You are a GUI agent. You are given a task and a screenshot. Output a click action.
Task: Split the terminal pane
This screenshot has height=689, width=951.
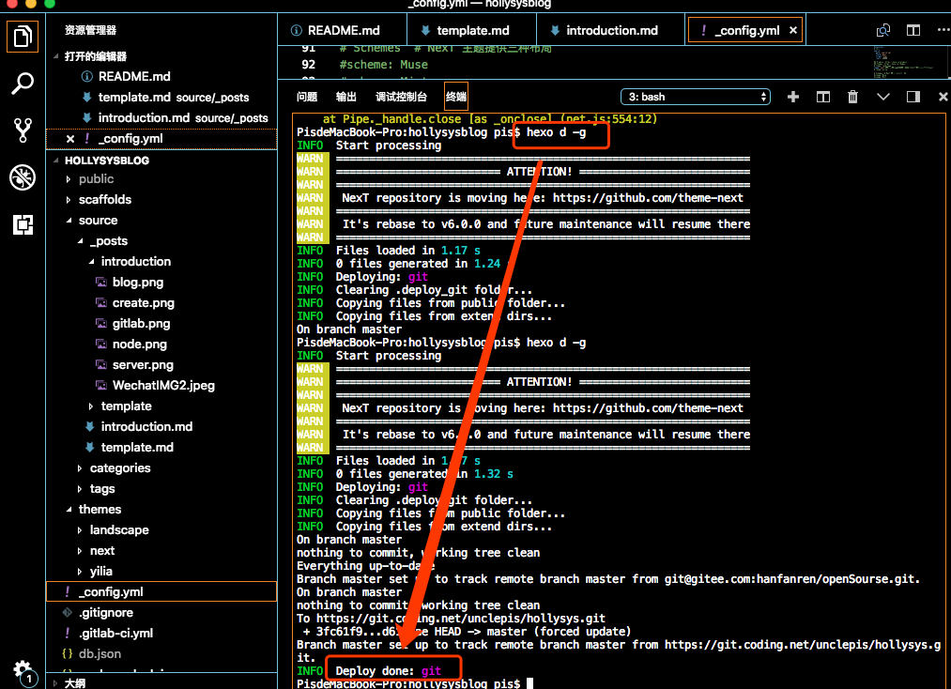point(822,97)
